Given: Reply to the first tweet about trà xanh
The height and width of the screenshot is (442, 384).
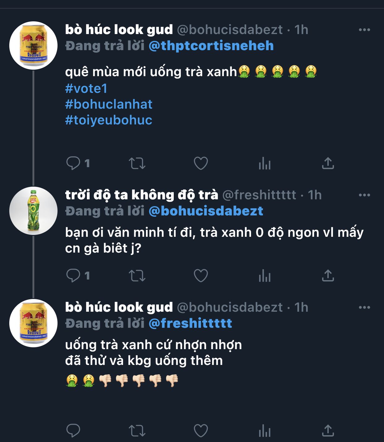Looking at the screenshot, I should tap(73, 163).
